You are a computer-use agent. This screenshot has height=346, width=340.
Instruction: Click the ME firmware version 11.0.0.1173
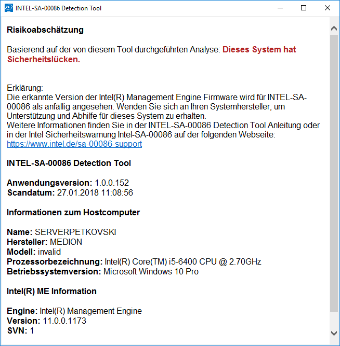[x=64, y=321]
